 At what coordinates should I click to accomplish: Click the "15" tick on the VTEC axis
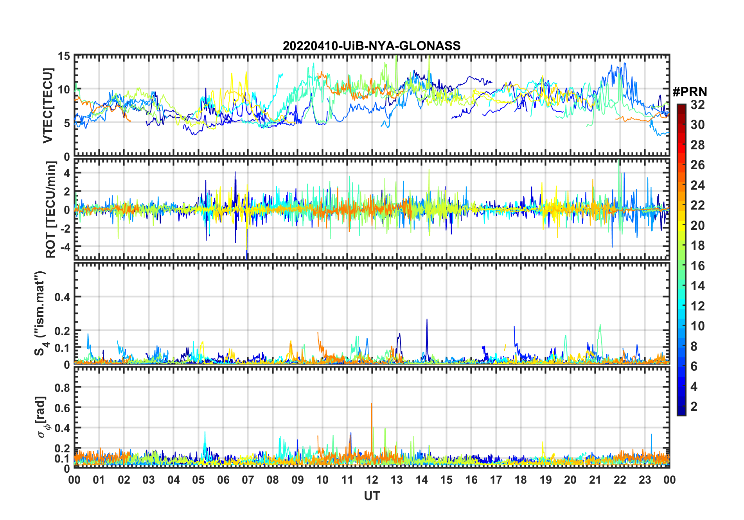pos(64,56)
